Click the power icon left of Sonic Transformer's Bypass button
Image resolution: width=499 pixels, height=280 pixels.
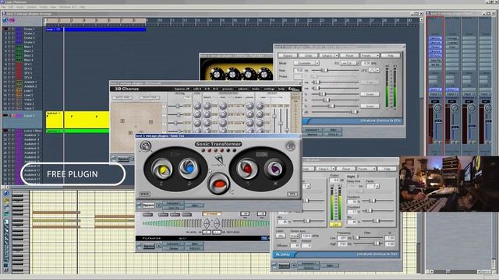coord(139,205)
